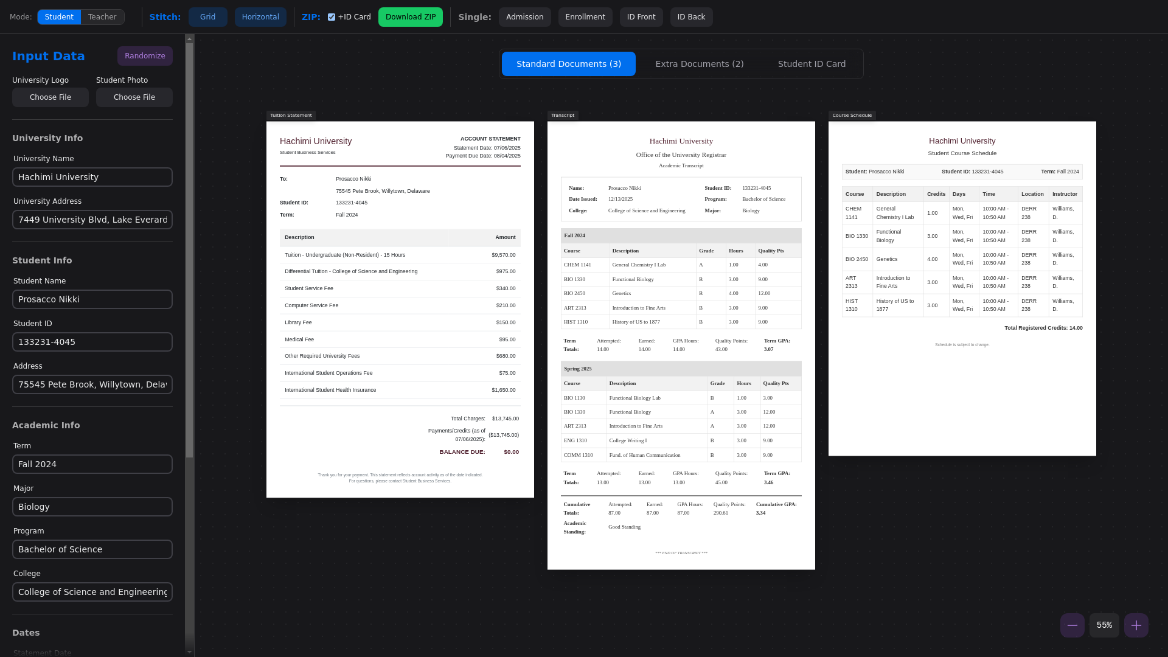Click the Major input field
1168x657 pixels.
pos(92,507)
